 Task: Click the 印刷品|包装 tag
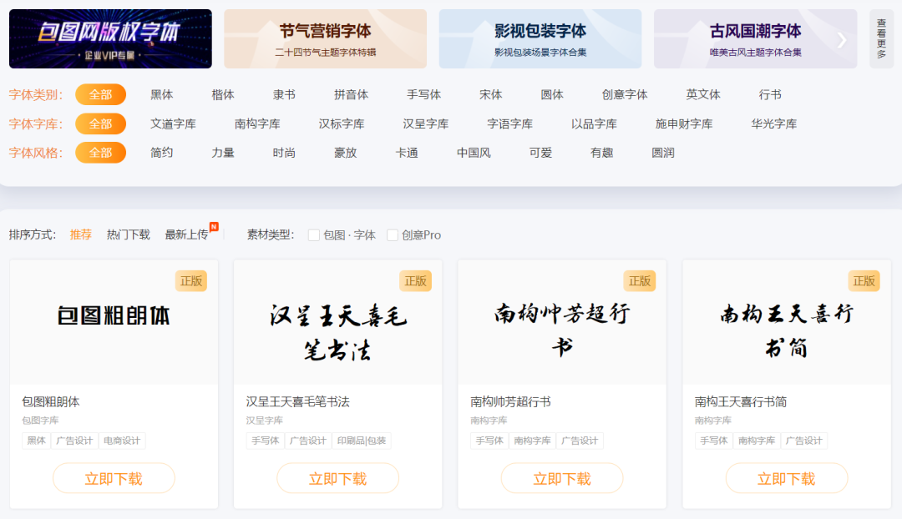(362, 441)
